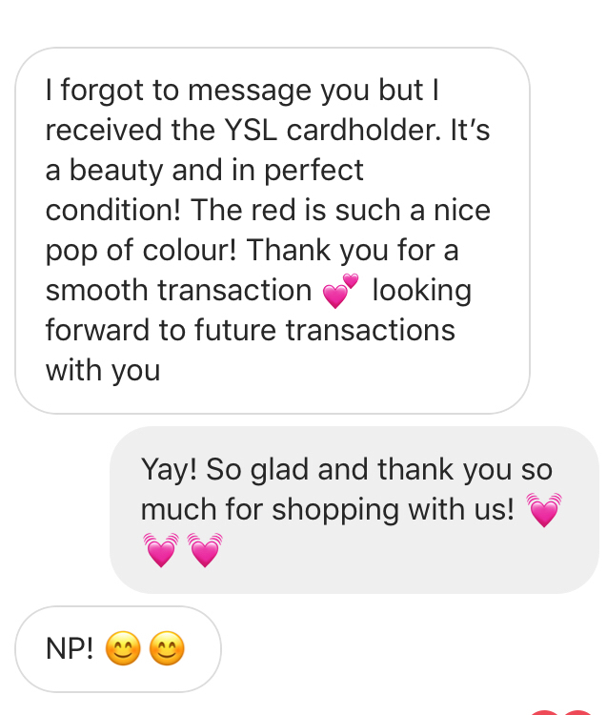Click the second smiling emoji in the NP! message
This screenshot has width=607, height=715.
coord(167,648)
